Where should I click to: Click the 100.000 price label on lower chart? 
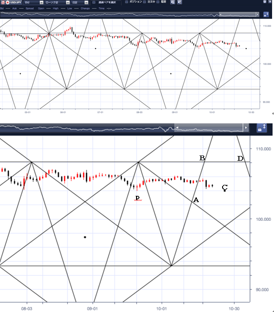point(263,219)
